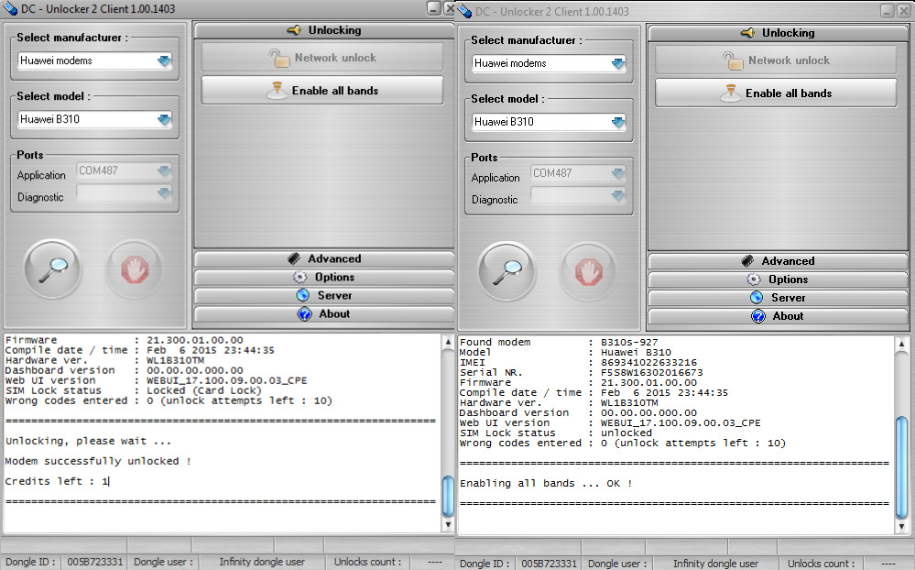Open the Advanced tab in left window
Viewport: 915px width, 570px height.
pos(324,258)
